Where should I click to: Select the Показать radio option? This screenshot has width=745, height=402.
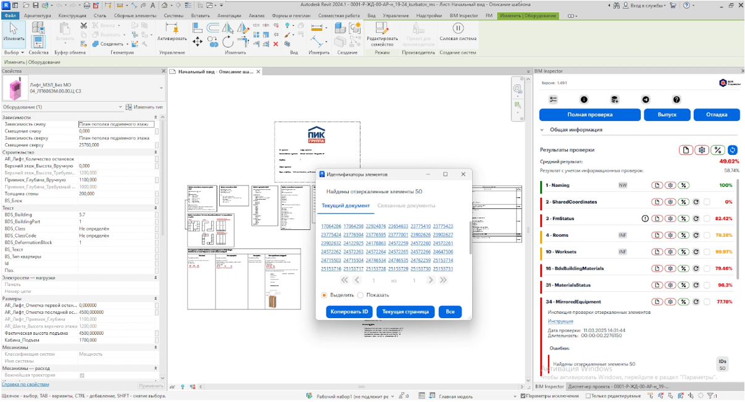point(360,295)
